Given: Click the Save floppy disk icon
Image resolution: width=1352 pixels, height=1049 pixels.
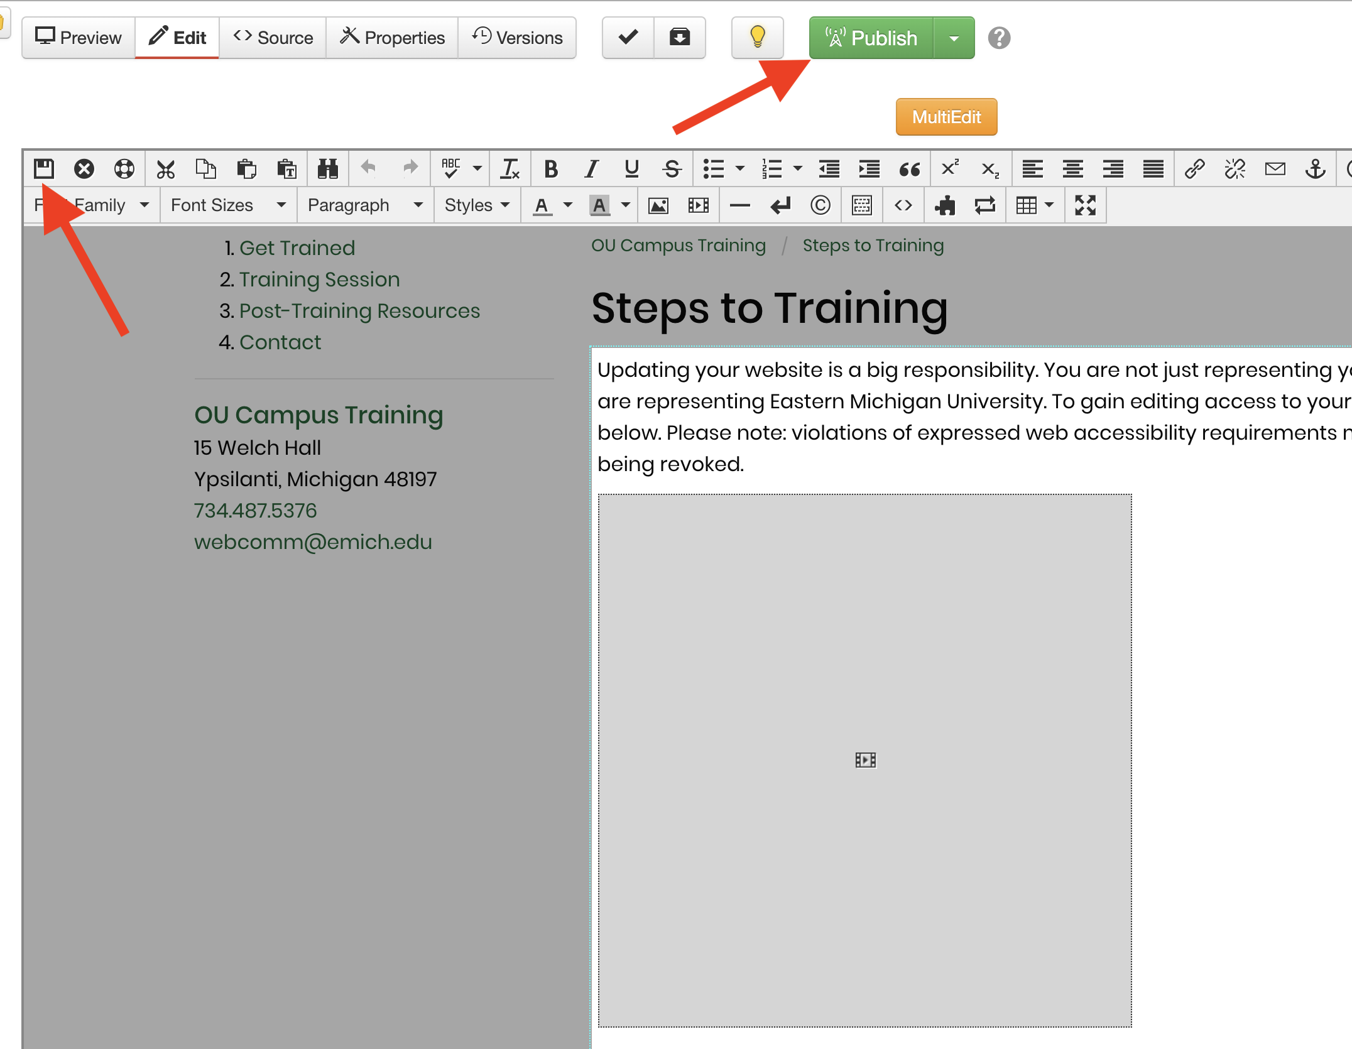Looking at the screenshot, I should (x=44, y=168).
